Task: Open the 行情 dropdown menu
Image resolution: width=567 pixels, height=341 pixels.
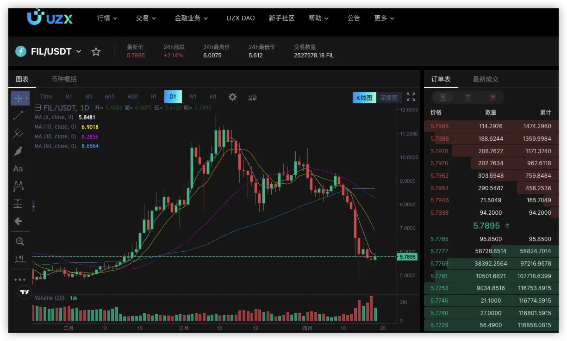Action: tap(107, 18)
